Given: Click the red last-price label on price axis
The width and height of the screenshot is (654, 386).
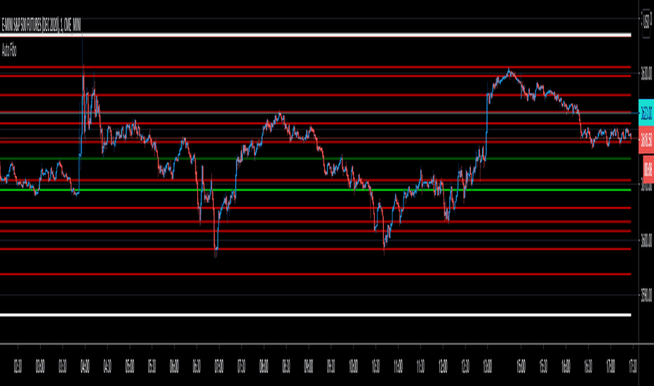Looking at the screenshot, I should [x=646, y=140].
